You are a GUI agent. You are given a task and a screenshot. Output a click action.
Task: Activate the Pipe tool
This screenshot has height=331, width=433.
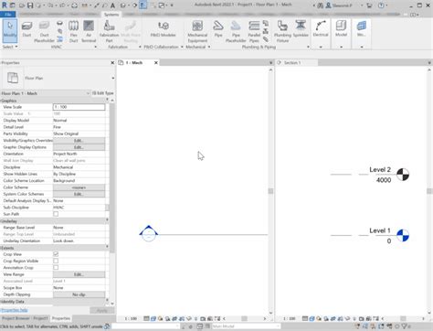point(218,29)
